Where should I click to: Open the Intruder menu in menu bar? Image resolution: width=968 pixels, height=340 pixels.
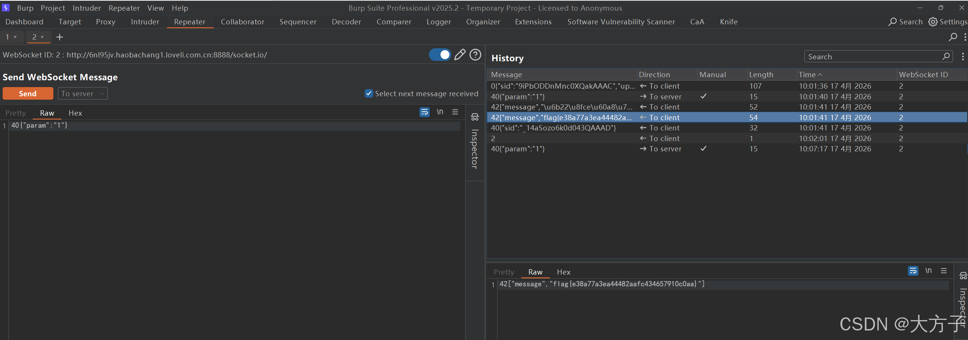pyautogui.click(x=87, y=8)
